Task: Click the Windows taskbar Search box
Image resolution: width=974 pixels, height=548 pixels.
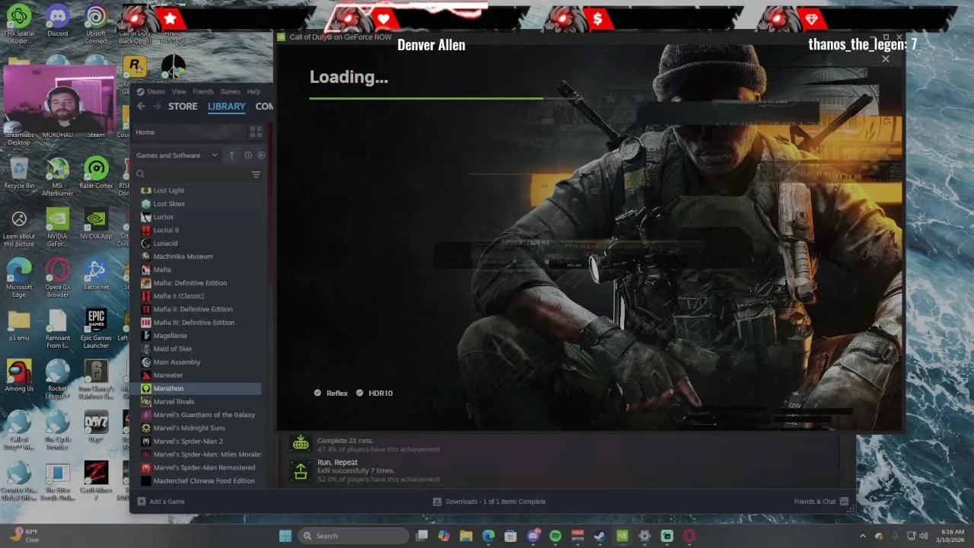Action: (x=353, y=536)
